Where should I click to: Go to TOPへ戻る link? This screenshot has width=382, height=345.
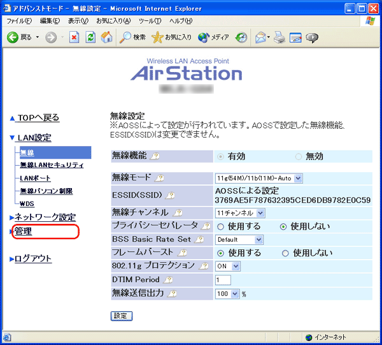[38, 118]
